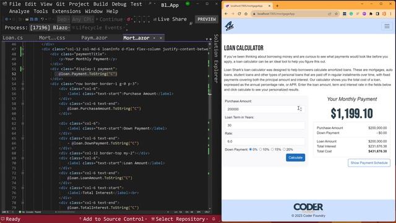Select the 20% down payment option
The height and width of the screenshot is (223, 396).
[x=284, y=149]
